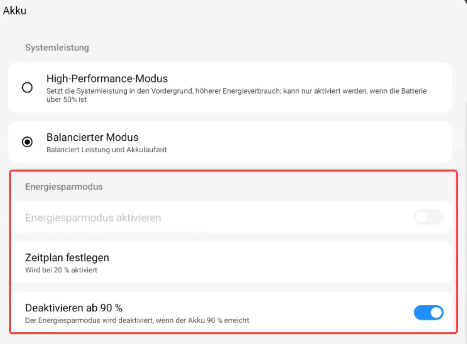Tap the Deaktivieren ab 90 % heading
Image resolution: width=467 pixels, height=344 pixels.
click(x=74, y=308)
